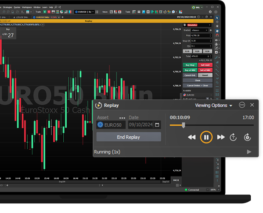Viewport: 263px width, 213px height.
Task: Click the Sell Limit button
Action: [205, 65]
